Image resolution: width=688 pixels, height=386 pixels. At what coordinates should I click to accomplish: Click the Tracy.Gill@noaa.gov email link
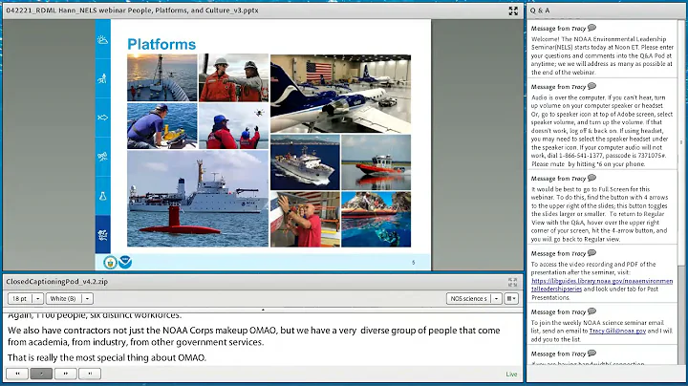click(617, 331)
